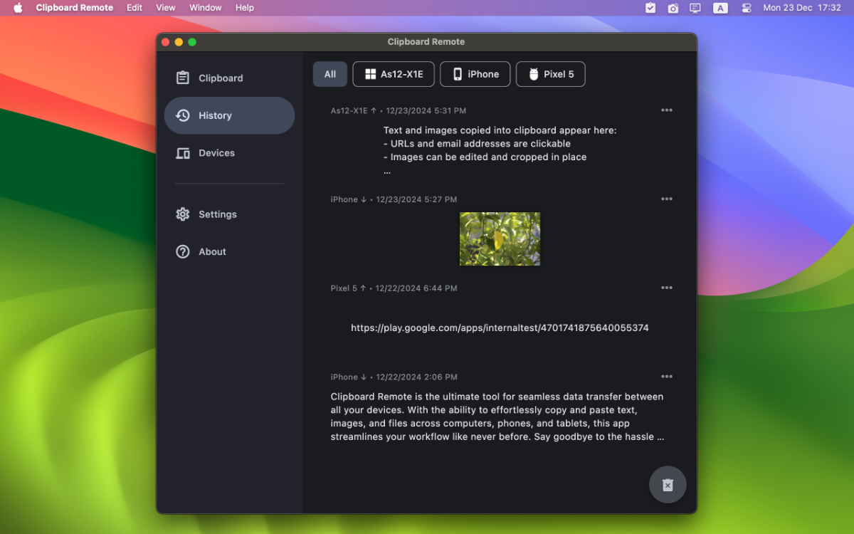The image size is (854, 534).
Task: Filter history by As12-X1E device
Action: 394,74
